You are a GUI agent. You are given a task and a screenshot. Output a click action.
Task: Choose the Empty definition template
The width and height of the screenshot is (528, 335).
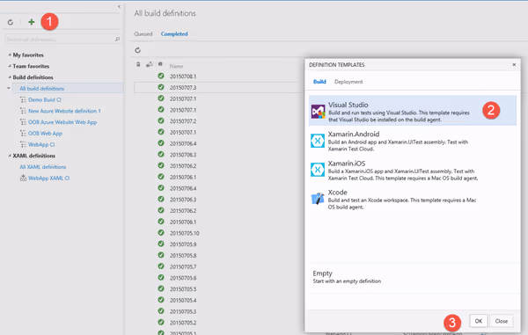(x=414, y=277)
